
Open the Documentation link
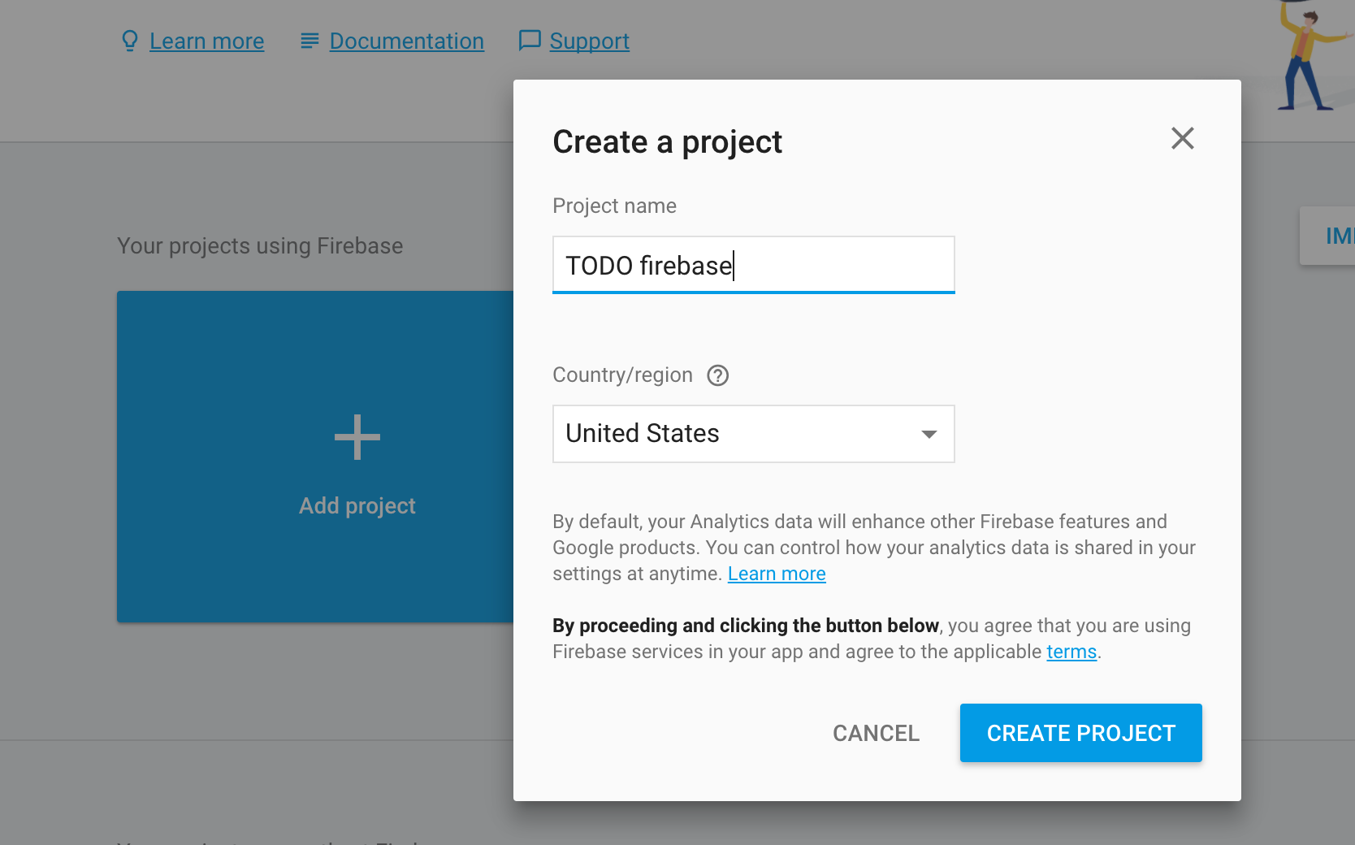[406, 41]
